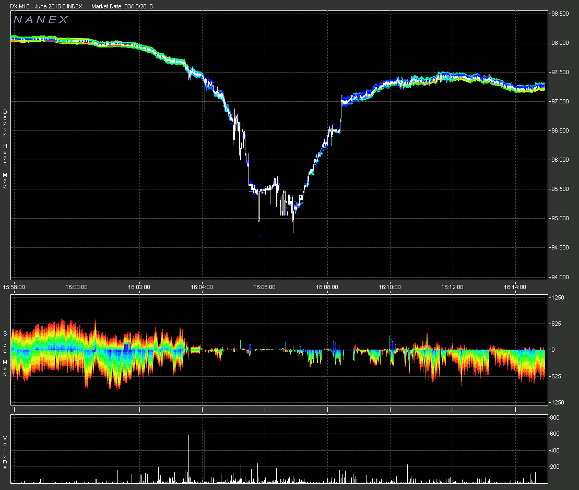Select the 16:00:00 time axis label
The width and height of the screenshot is (579, 490).
[76, 287]
